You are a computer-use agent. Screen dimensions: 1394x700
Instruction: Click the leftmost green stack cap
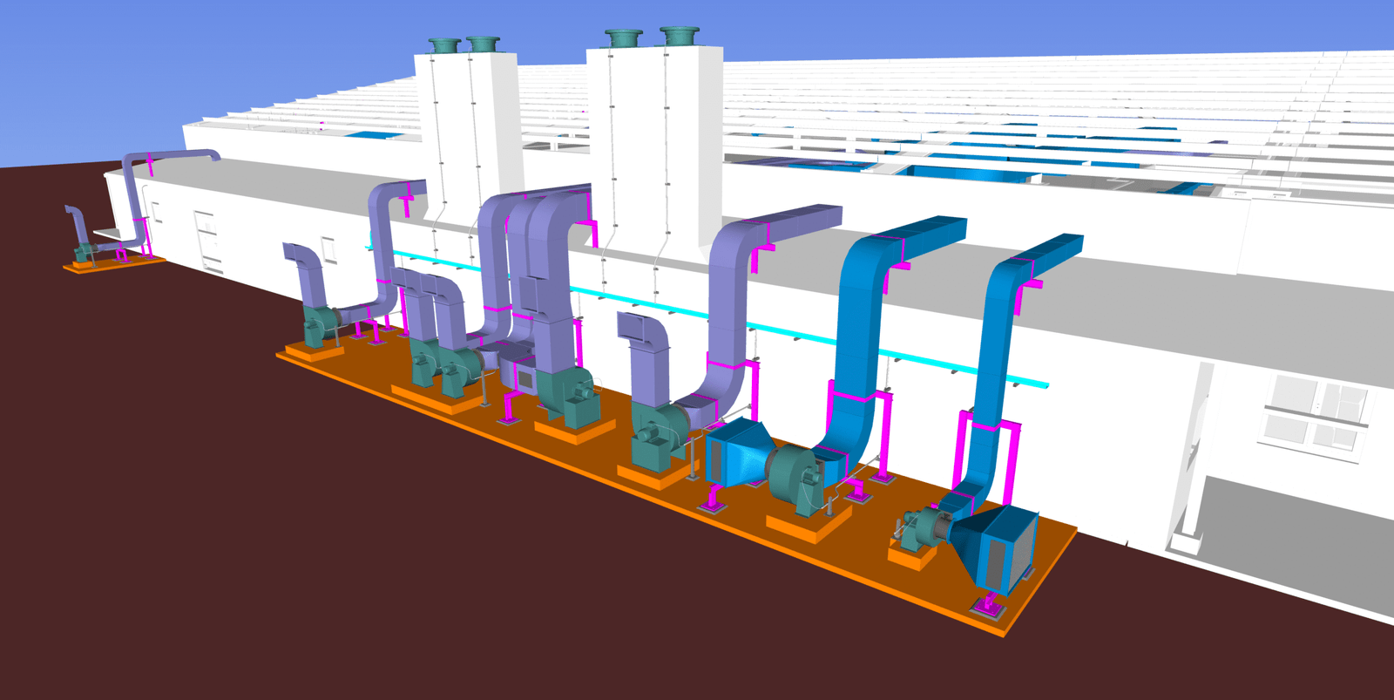445,44
